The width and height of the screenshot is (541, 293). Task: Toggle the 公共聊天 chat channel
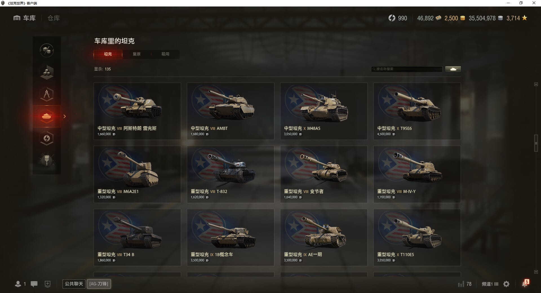(x=74, y=284)
